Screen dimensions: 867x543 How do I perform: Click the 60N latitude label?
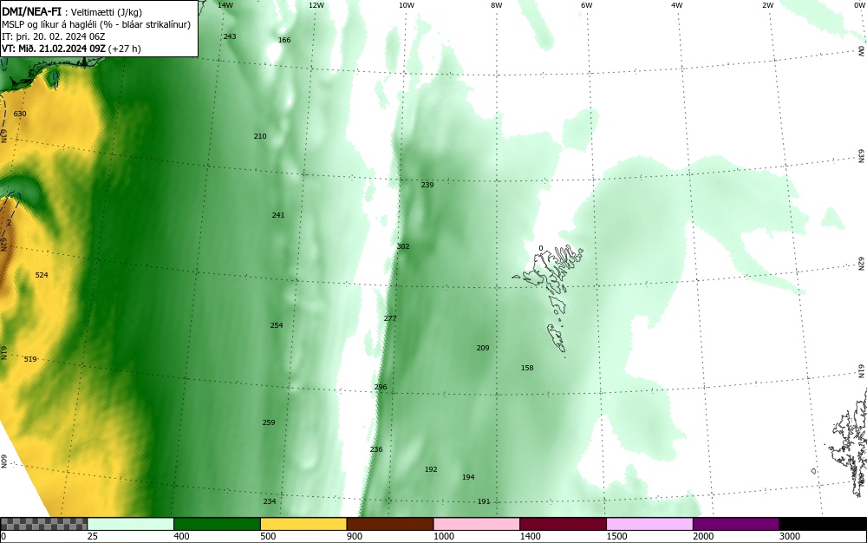pyautogui.click(x=3, y=461)
